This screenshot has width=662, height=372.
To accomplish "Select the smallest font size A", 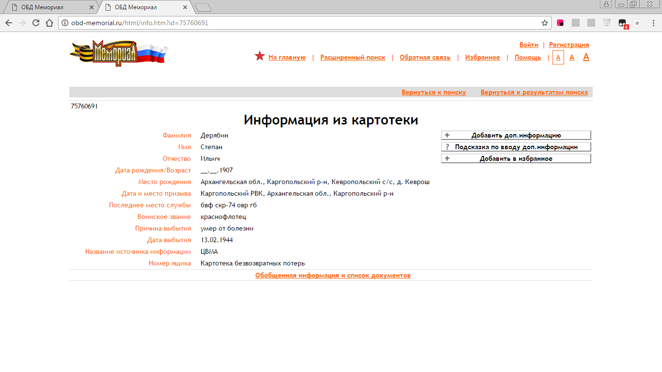I will (x=558, y=57).
